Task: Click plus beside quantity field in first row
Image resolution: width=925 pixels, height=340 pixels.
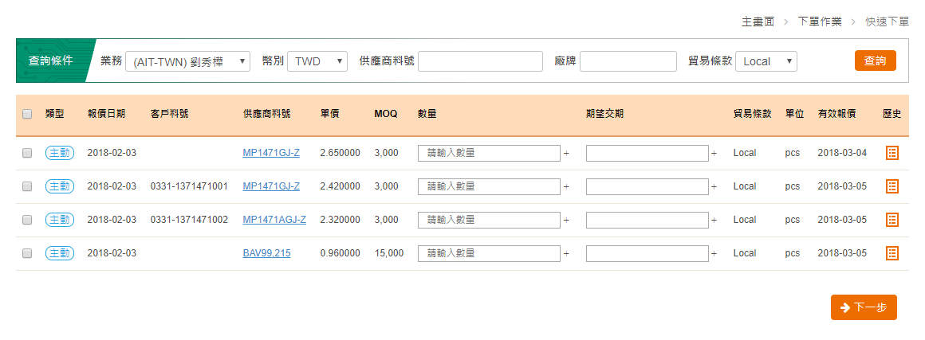Action: tap(566, 153)
